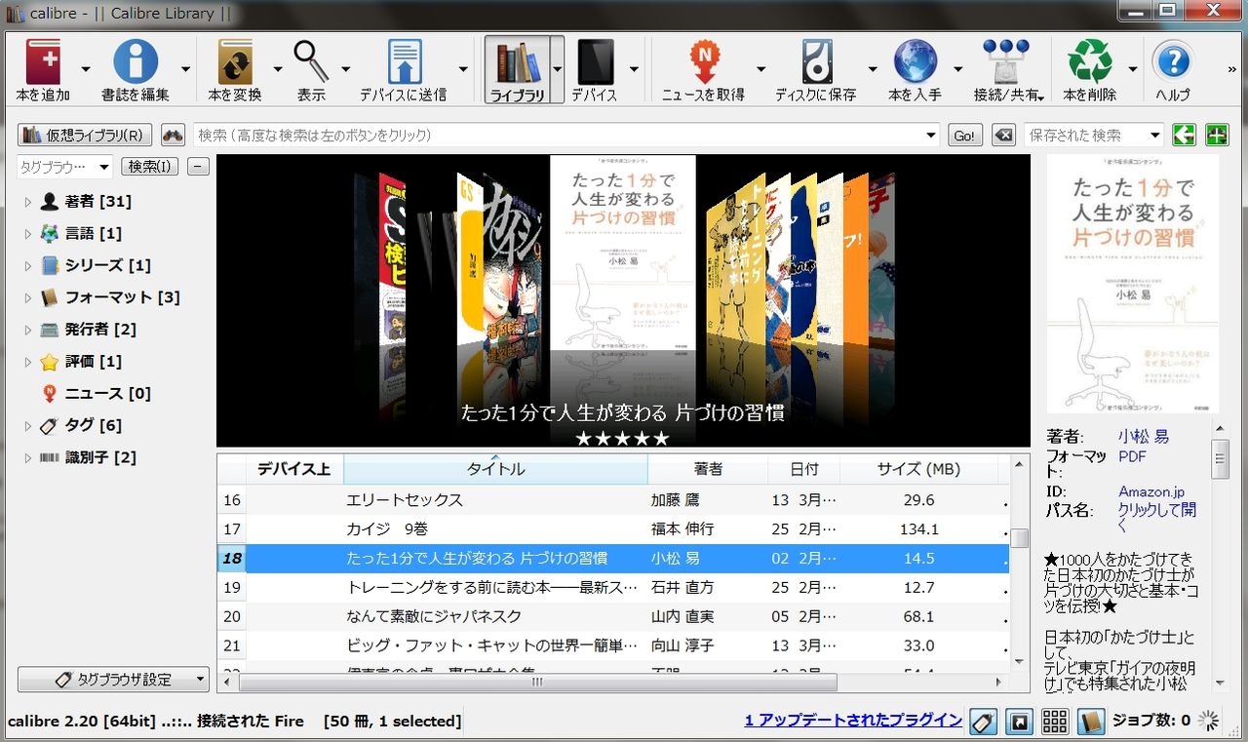Open dropdown arrow next to 本を追加
1248x742 pixels.
(86, 69)
